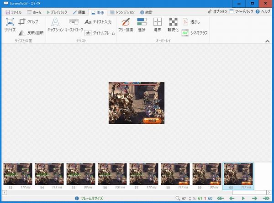
Task: Open Options (オプション)
Action: pos(217,12)
